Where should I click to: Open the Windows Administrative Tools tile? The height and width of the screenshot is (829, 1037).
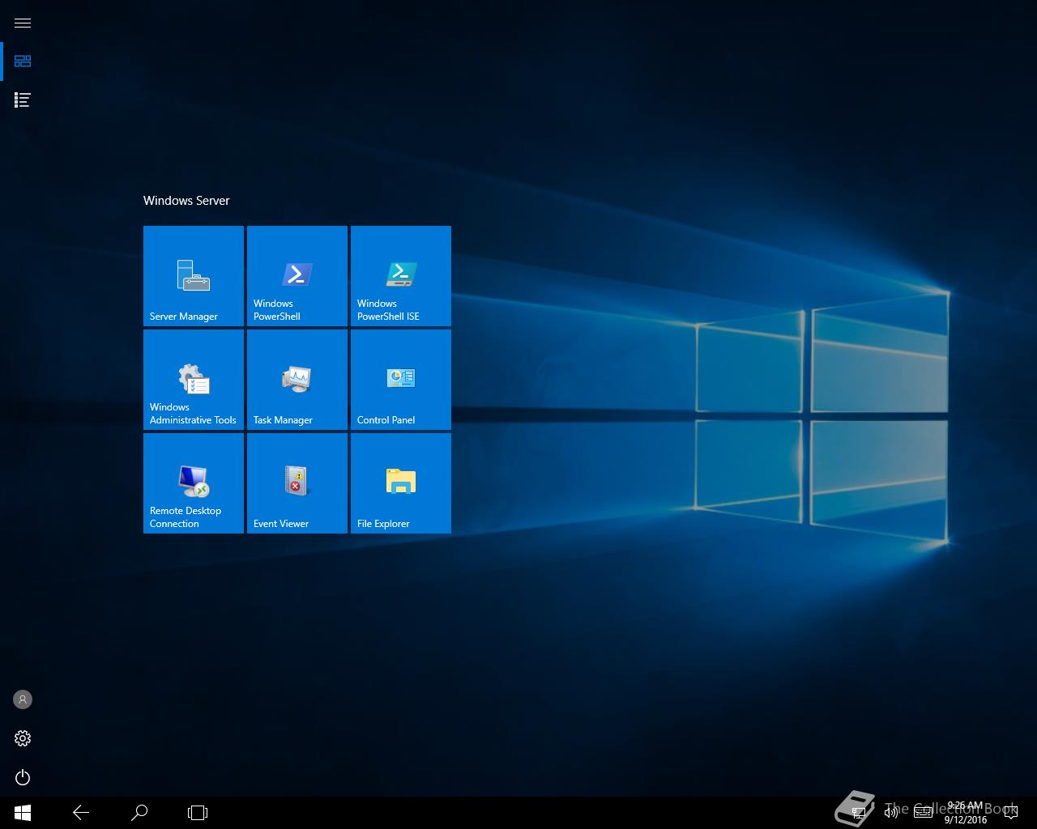click(194, 380)
